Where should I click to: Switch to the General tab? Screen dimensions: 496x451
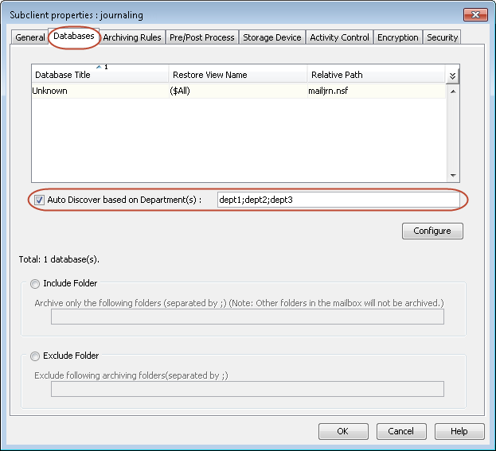(30, 37)
